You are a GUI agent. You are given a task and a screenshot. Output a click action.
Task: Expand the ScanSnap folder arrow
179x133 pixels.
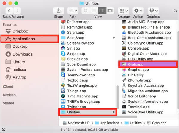point(114,38)
